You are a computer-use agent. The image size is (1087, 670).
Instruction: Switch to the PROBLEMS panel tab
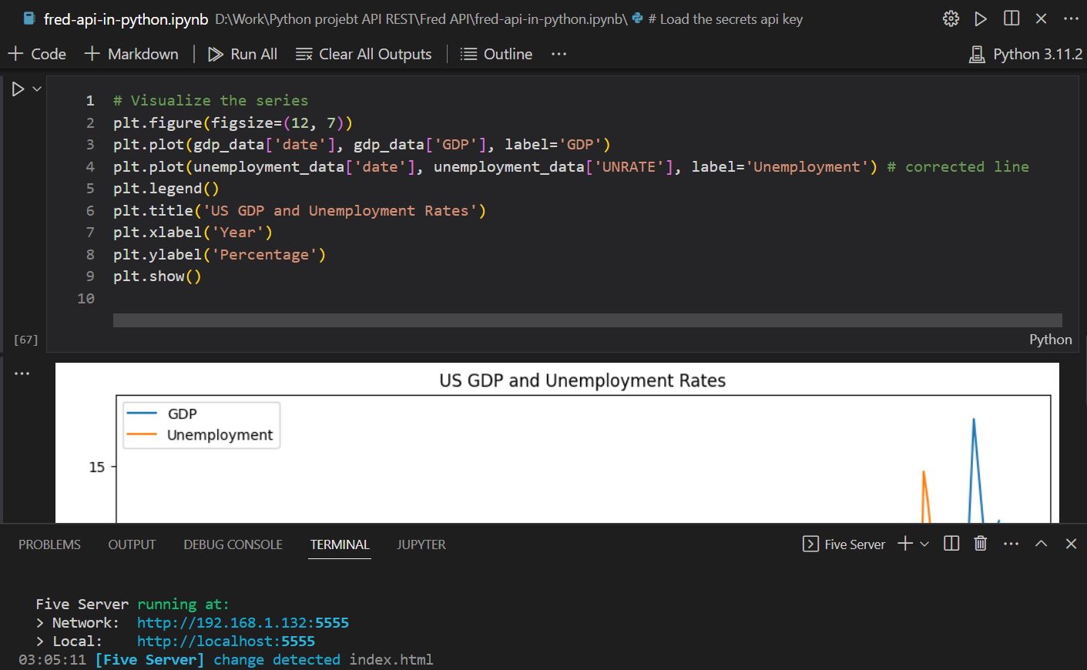pos(49,544)
